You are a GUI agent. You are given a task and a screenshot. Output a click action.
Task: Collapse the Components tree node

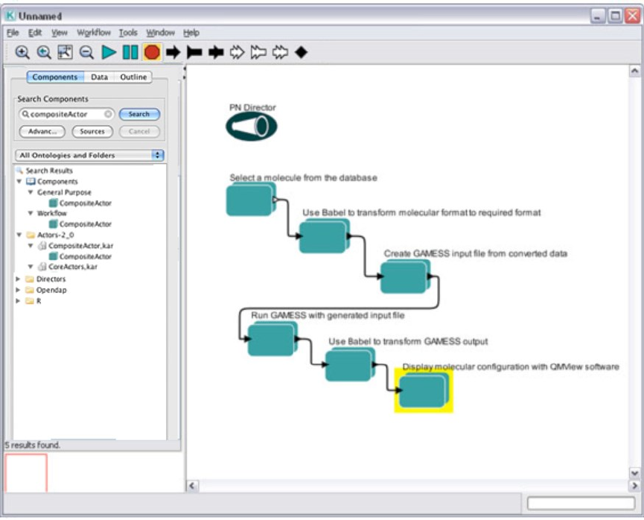tap(19, 181)
